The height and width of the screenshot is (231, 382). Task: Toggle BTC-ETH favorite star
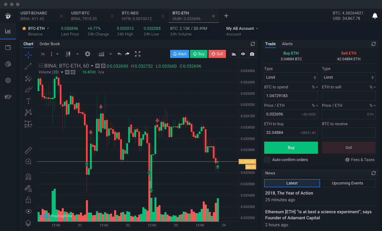24,28
